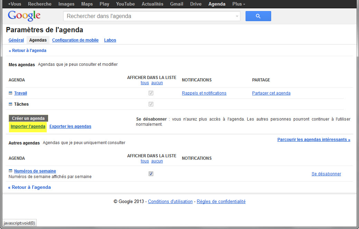The image size is (359, 229).
Task: Click the 'Mes agendas' section label
Action: pos(22,65)
